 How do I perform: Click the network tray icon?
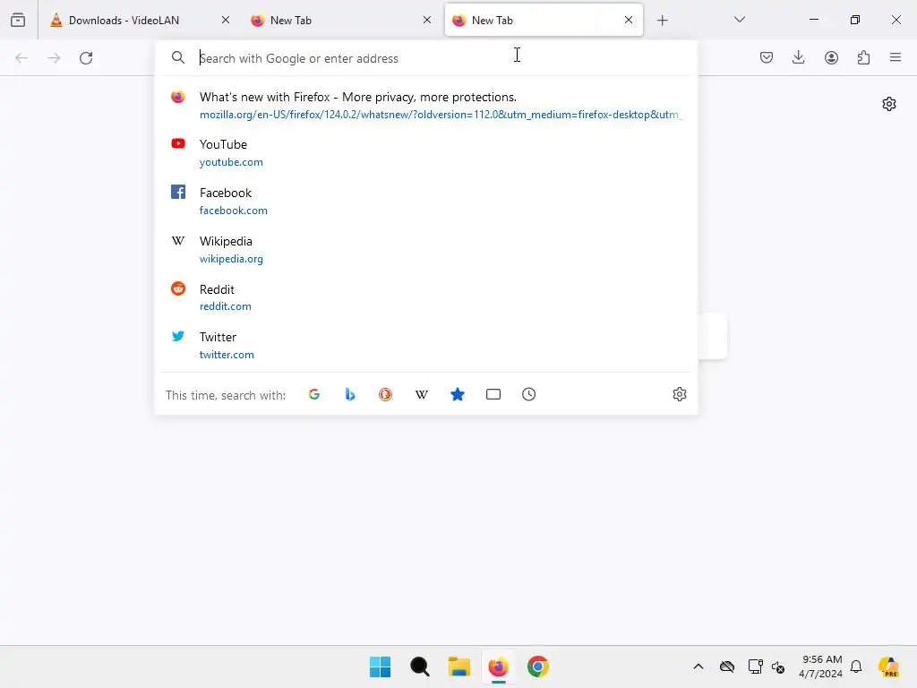click(755, 666)
